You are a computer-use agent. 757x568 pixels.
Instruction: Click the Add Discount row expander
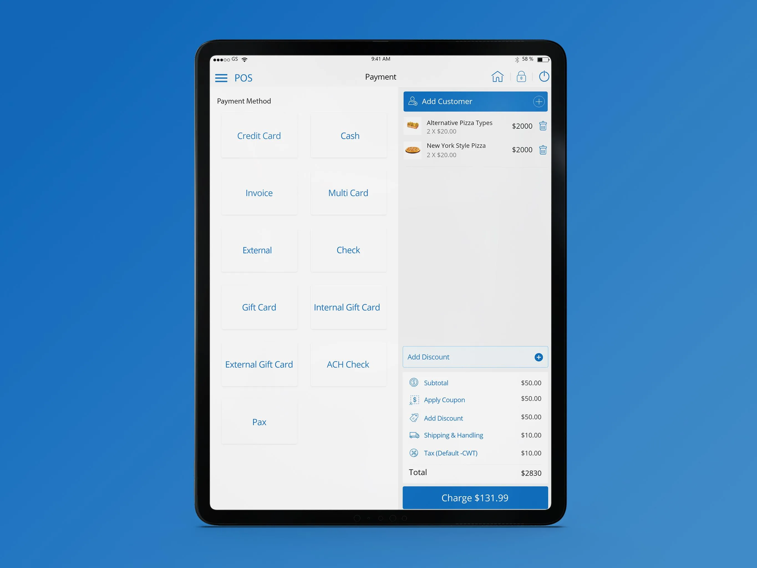click(537, 357)
